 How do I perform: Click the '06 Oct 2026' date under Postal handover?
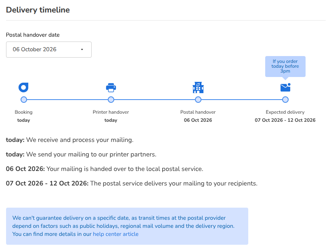tap(198, 120)
